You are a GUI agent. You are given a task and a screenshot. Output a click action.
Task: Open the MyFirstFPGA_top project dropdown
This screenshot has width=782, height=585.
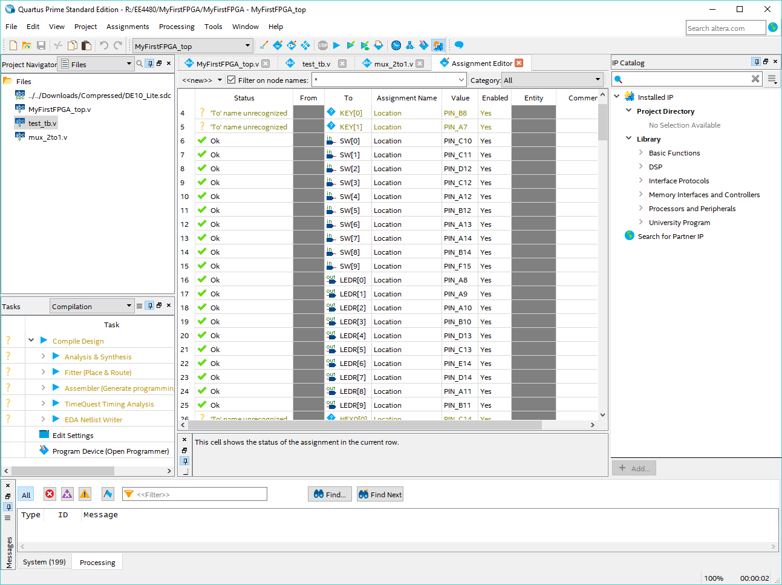(x=192, y=46)
